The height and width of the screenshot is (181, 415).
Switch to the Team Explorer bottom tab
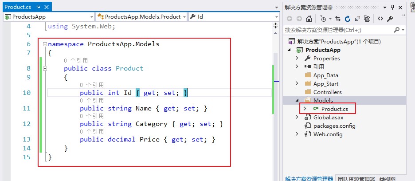pos(356,178)
